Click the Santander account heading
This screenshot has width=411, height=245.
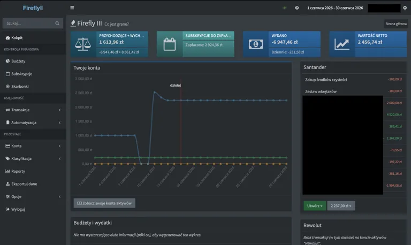[315, 67]
